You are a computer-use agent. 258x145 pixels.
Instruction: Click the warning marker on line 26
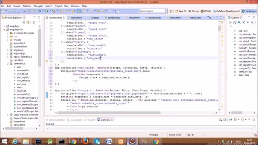pos(47,61)
